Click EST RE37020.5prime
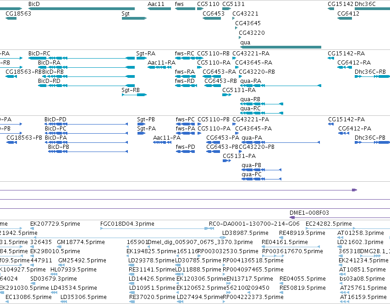The image size is (390, 304). (132, 302)
